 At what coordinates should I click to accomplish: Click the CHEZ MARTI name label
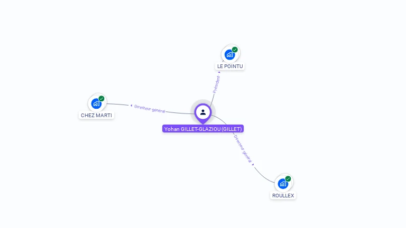pos(96,115)
